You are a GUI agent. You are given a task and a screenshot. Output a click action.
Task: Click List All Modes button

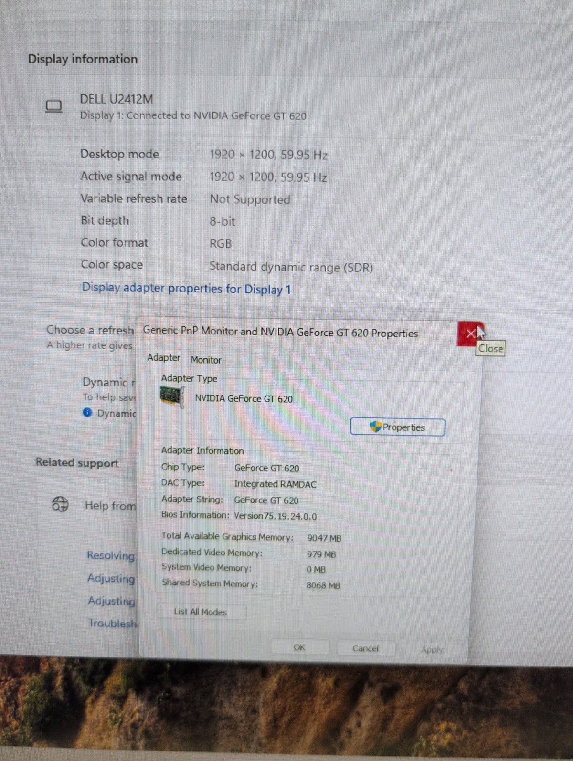pos(201,612)
